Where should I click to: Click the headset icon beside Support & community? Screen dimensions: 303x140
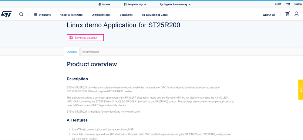(161, 4)
